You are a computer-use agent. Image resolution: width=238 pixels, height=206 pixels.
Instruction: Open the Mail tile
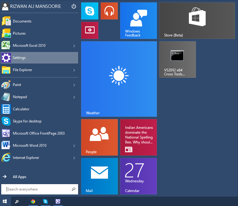click(99, 176)
